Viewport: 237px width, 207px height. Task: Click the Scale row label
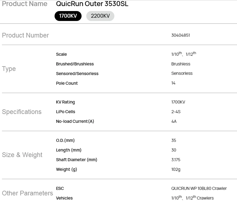coord(61,54)
